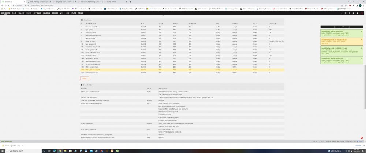The height and width of the screenshot is (153, 366).
Task: Open the Apps menu item
Action: 67,13
